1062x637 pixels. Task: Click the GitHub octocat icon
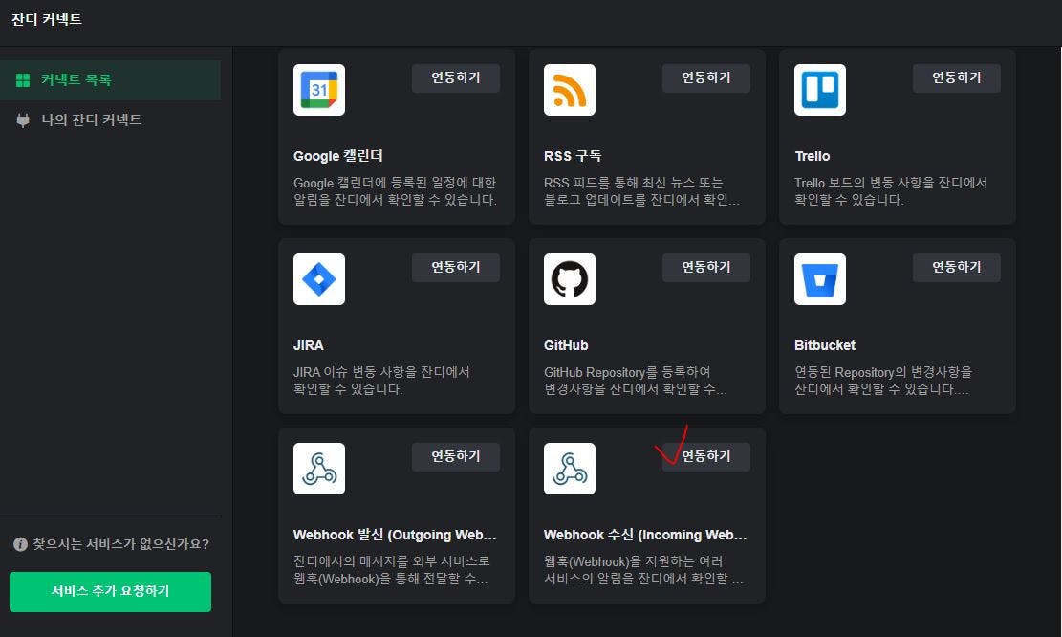coord(570,279)
